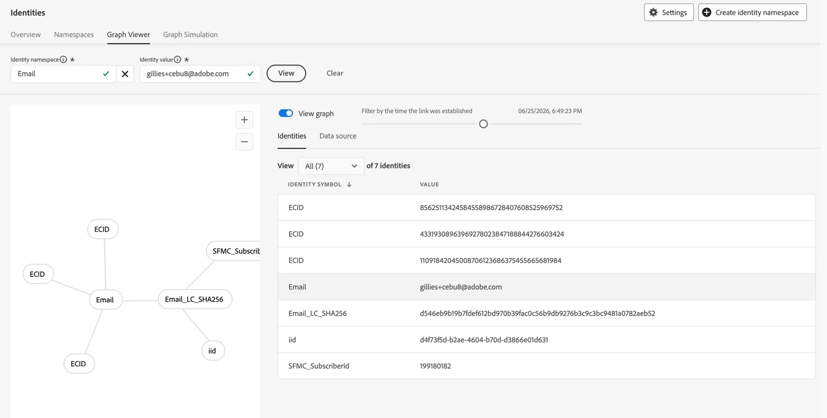Select the SFMC_SubscriberId row

(x=546, y=366)
